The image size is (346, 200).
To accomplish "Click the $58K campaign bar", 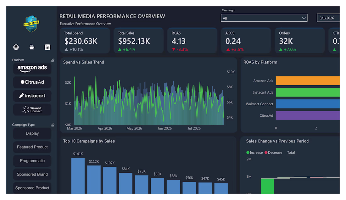I will [173, 187].
